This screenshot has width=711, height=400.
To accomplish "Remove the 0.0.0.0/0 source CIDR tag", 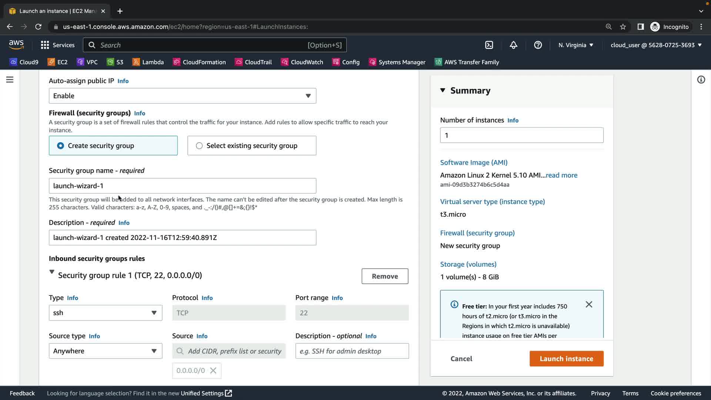I will [x=213, y=371].
